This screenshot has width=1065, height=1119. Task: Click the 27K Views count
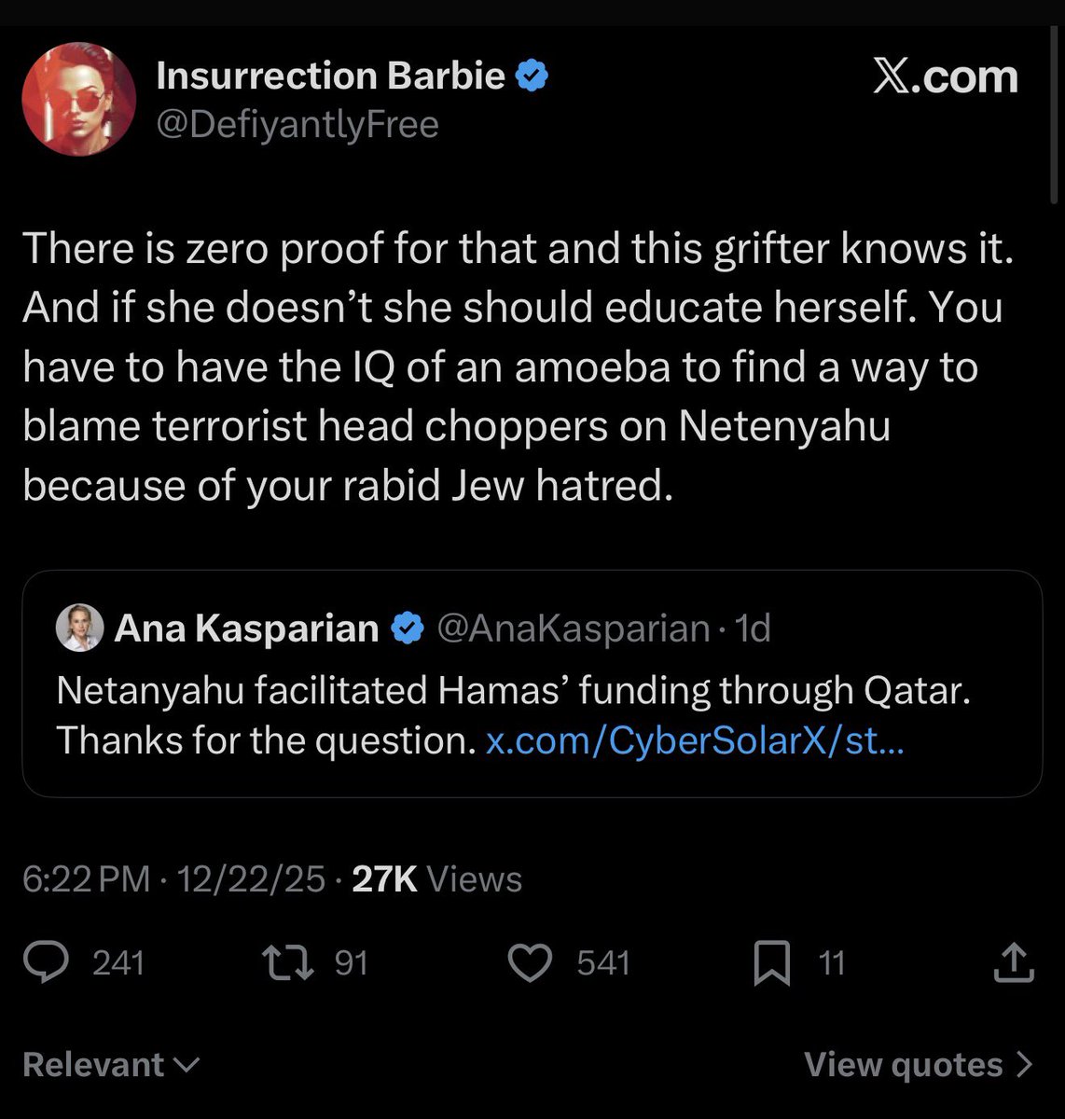point(436,879)
